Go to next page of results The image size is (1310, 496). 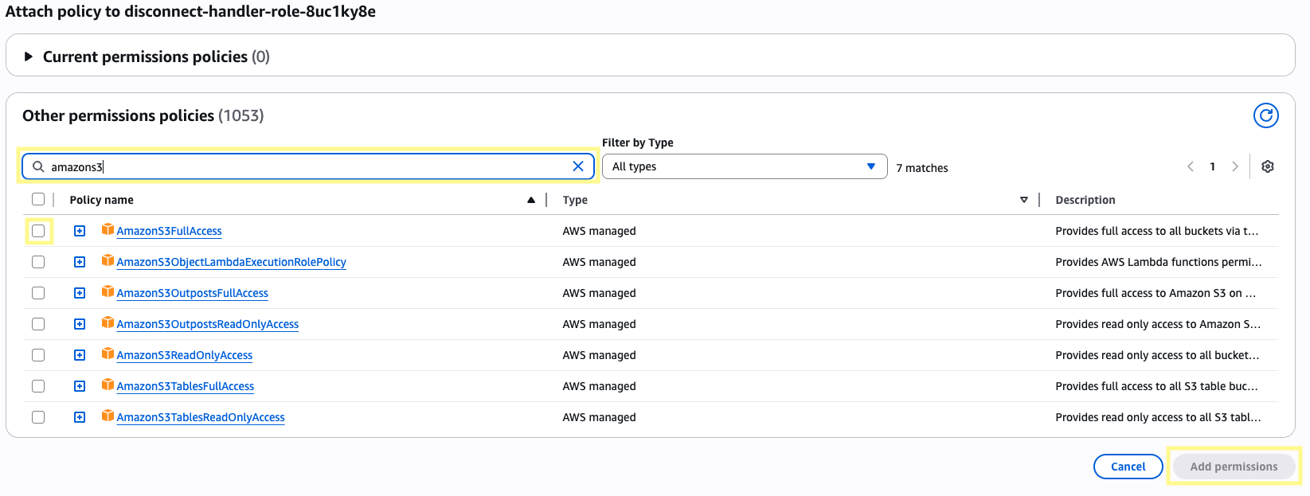[x=1235, y=166]
